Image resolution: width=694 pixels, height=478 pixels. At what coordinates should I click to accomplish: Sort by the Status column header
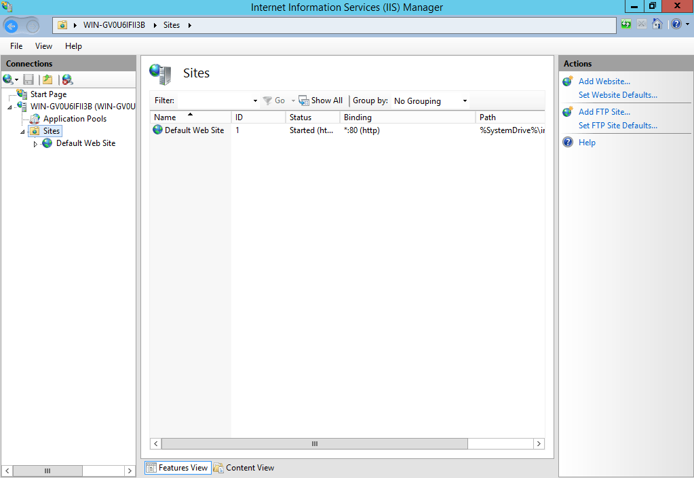(313, 117)
